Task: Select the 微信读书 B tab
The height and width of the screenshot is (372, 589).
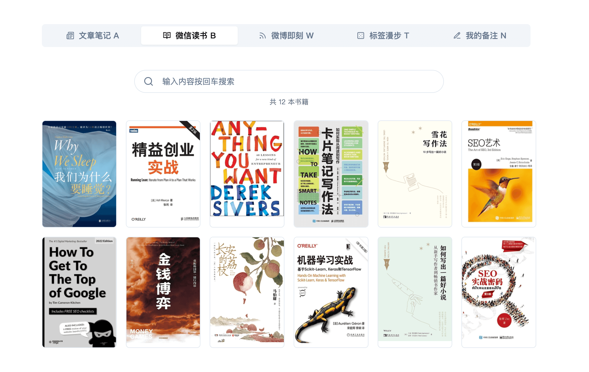Action: pyautogui.click(x=189, y=36)
